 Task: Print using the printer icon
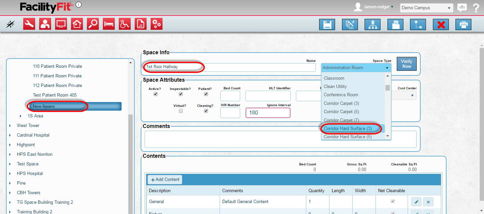[463, 24]
